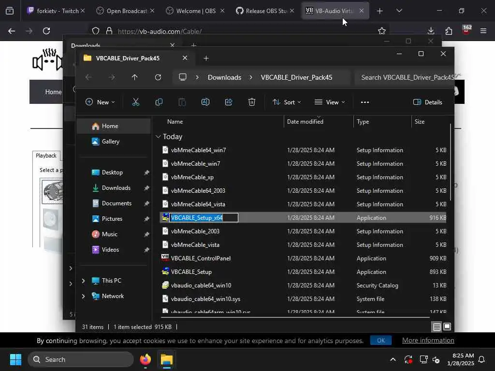Click OK on the cookie banner
Image resolution: width=495 pixels, height=371 pixels.
[381, 341]
